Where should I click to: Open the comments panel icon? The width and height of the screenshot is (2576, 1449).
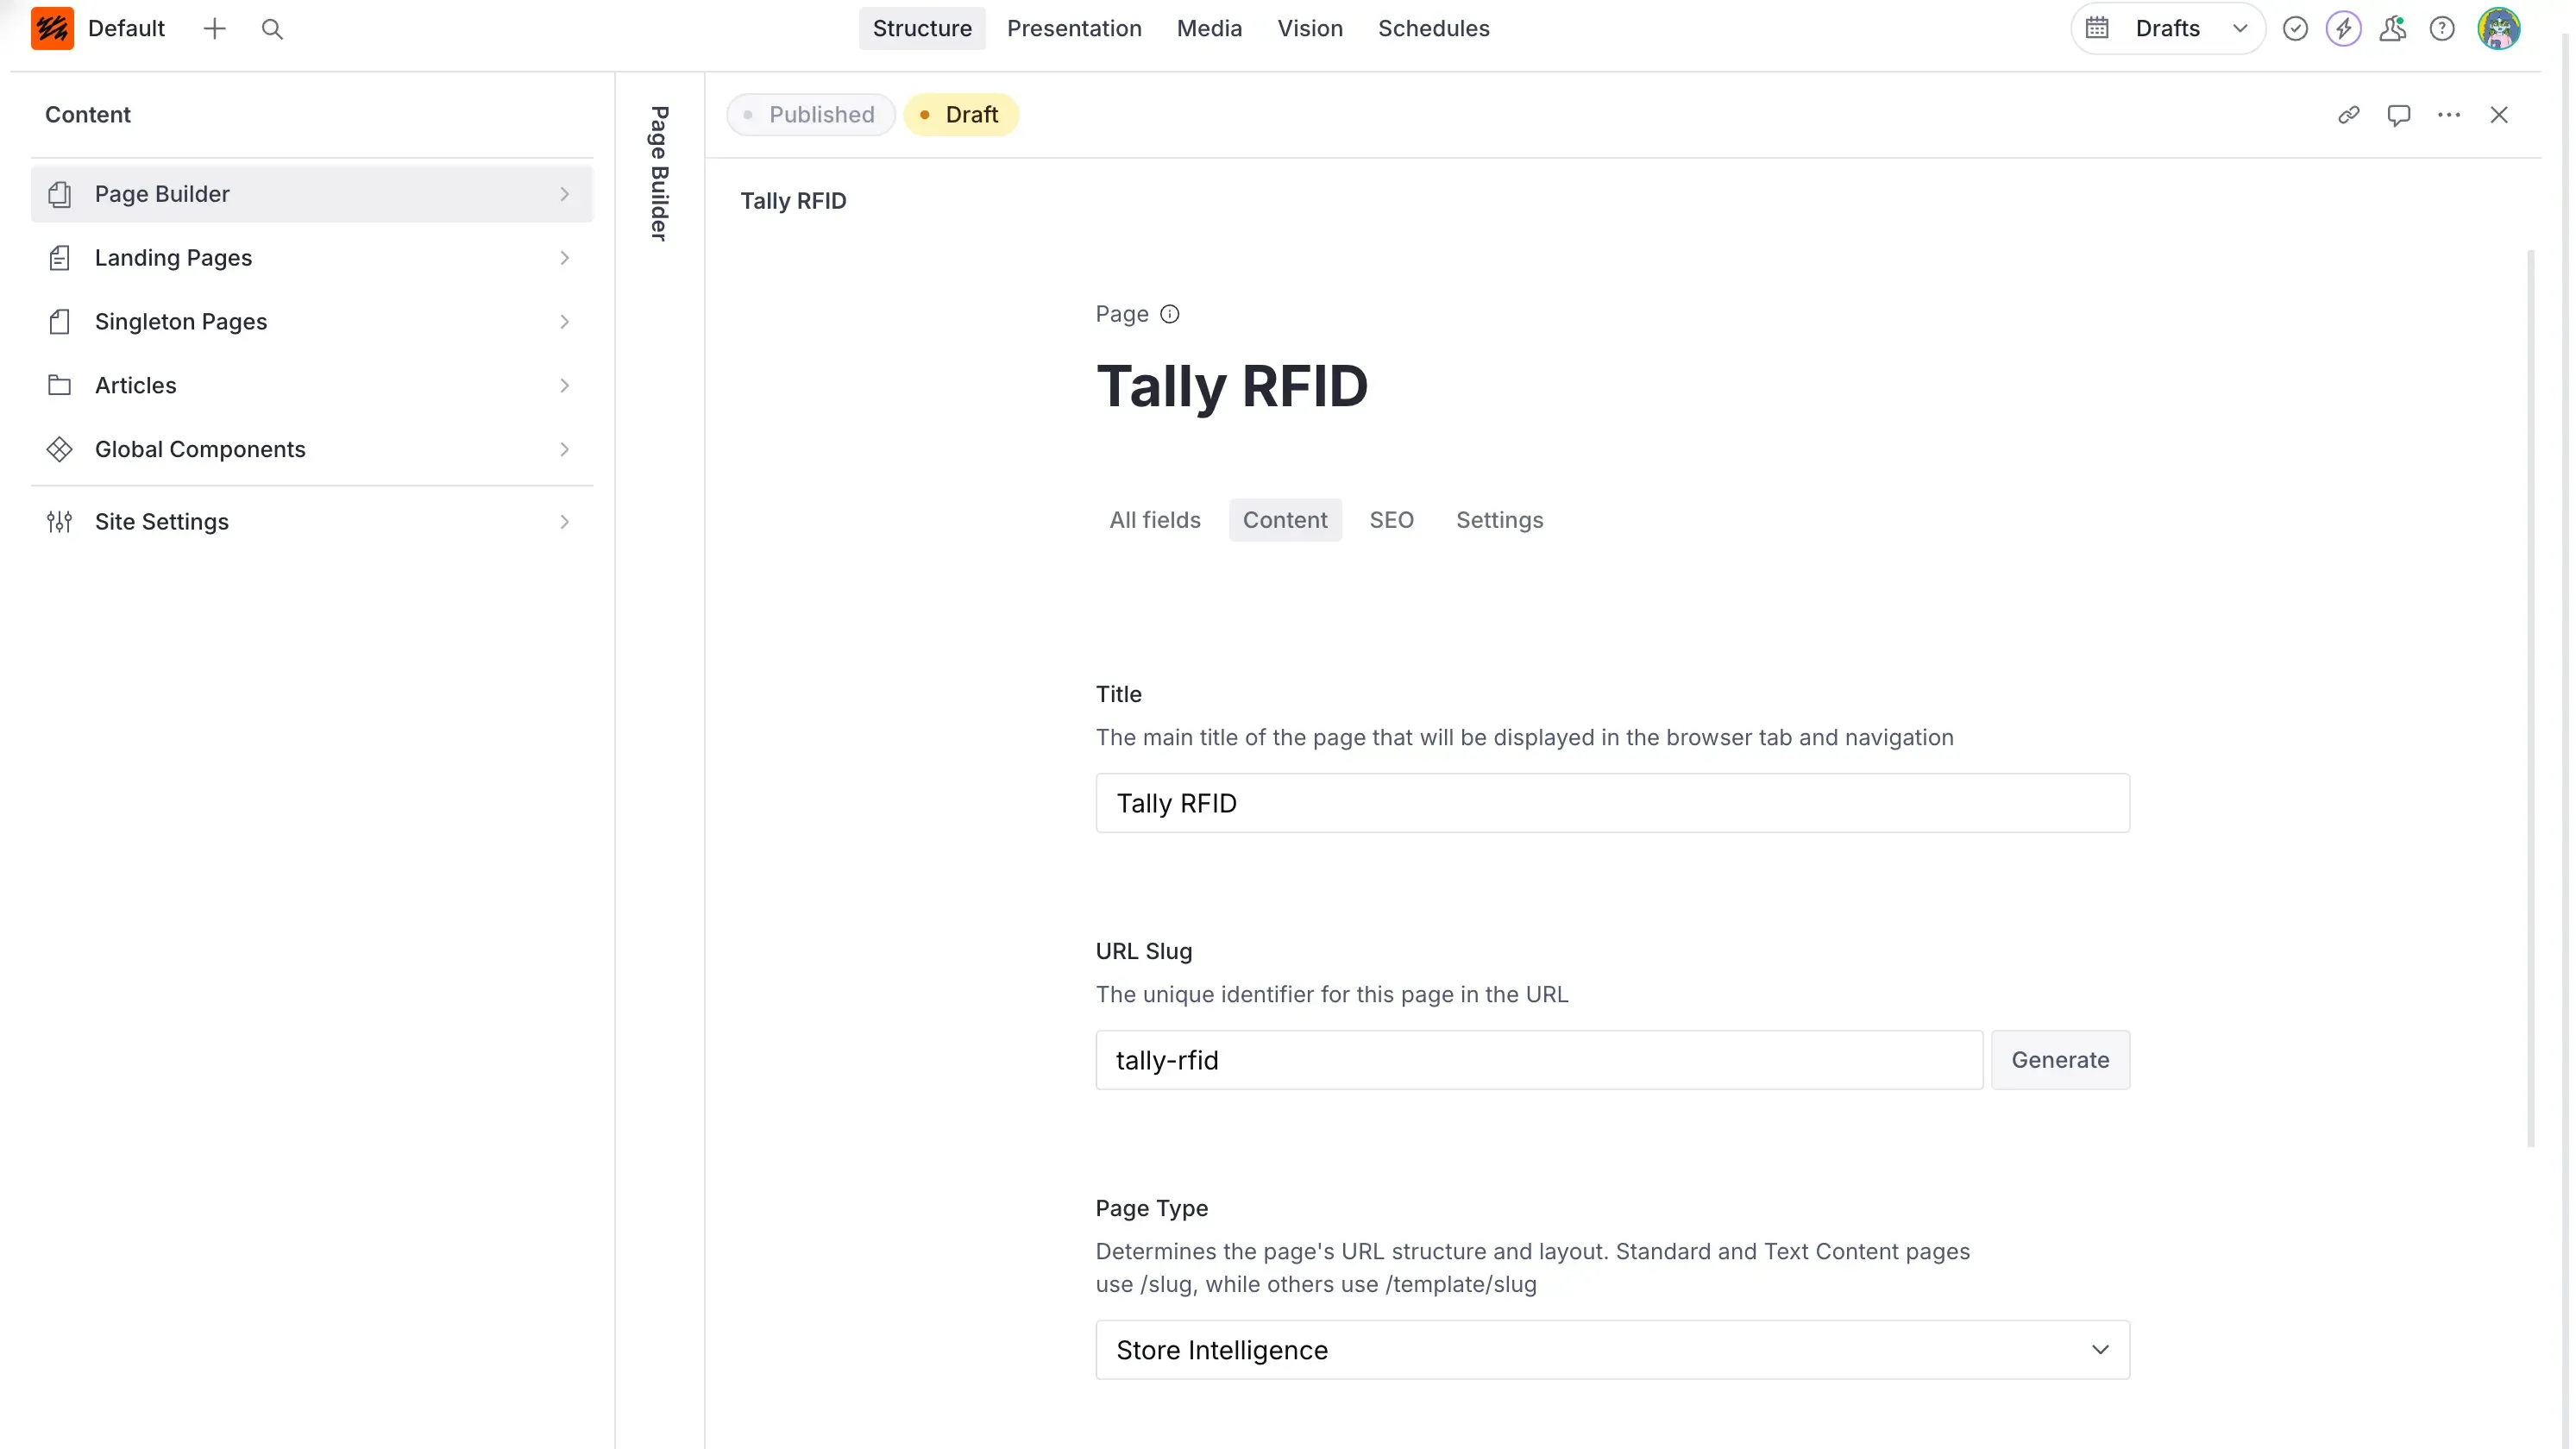(2400, 114)
